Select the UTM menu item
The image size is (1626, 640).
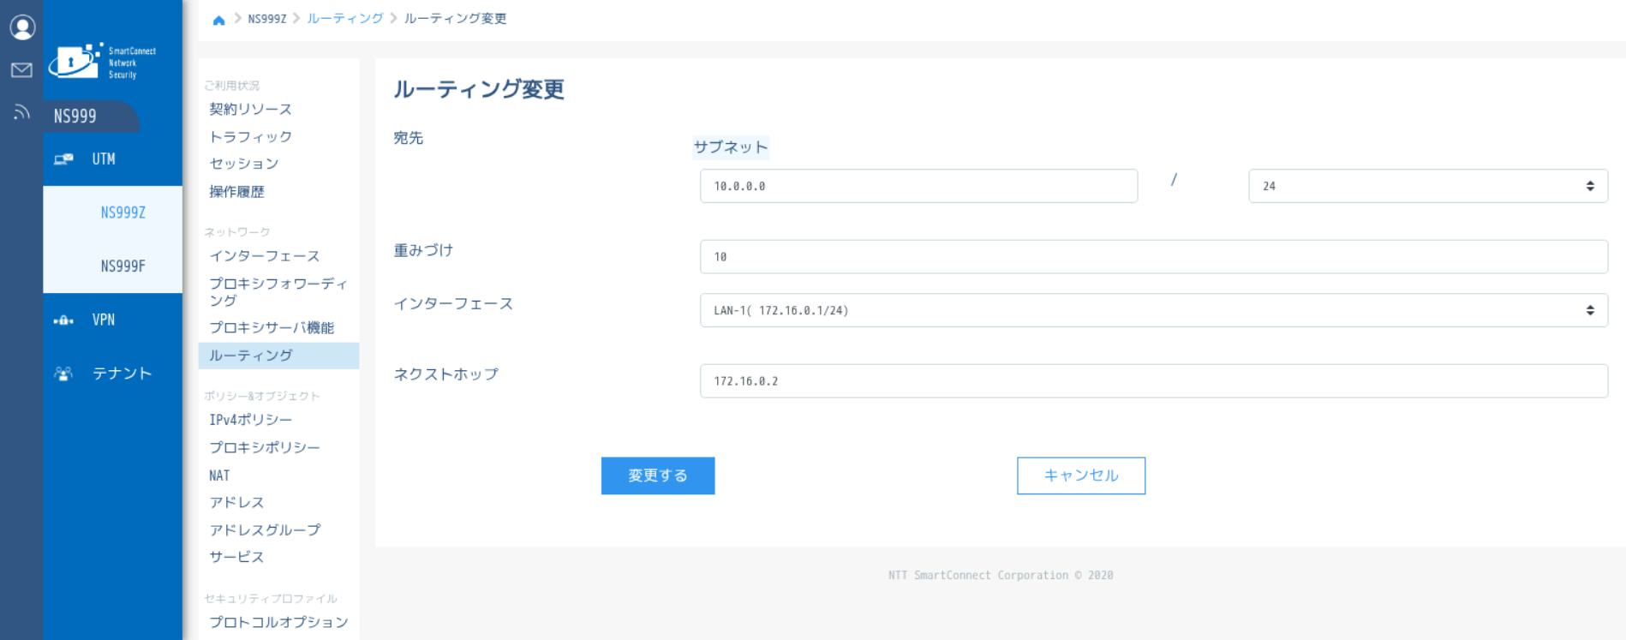[113, 159]
